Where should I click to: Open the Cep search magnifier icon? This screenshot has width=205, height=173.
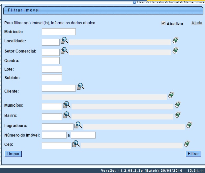pyautogui.click(x=76, y=144)
